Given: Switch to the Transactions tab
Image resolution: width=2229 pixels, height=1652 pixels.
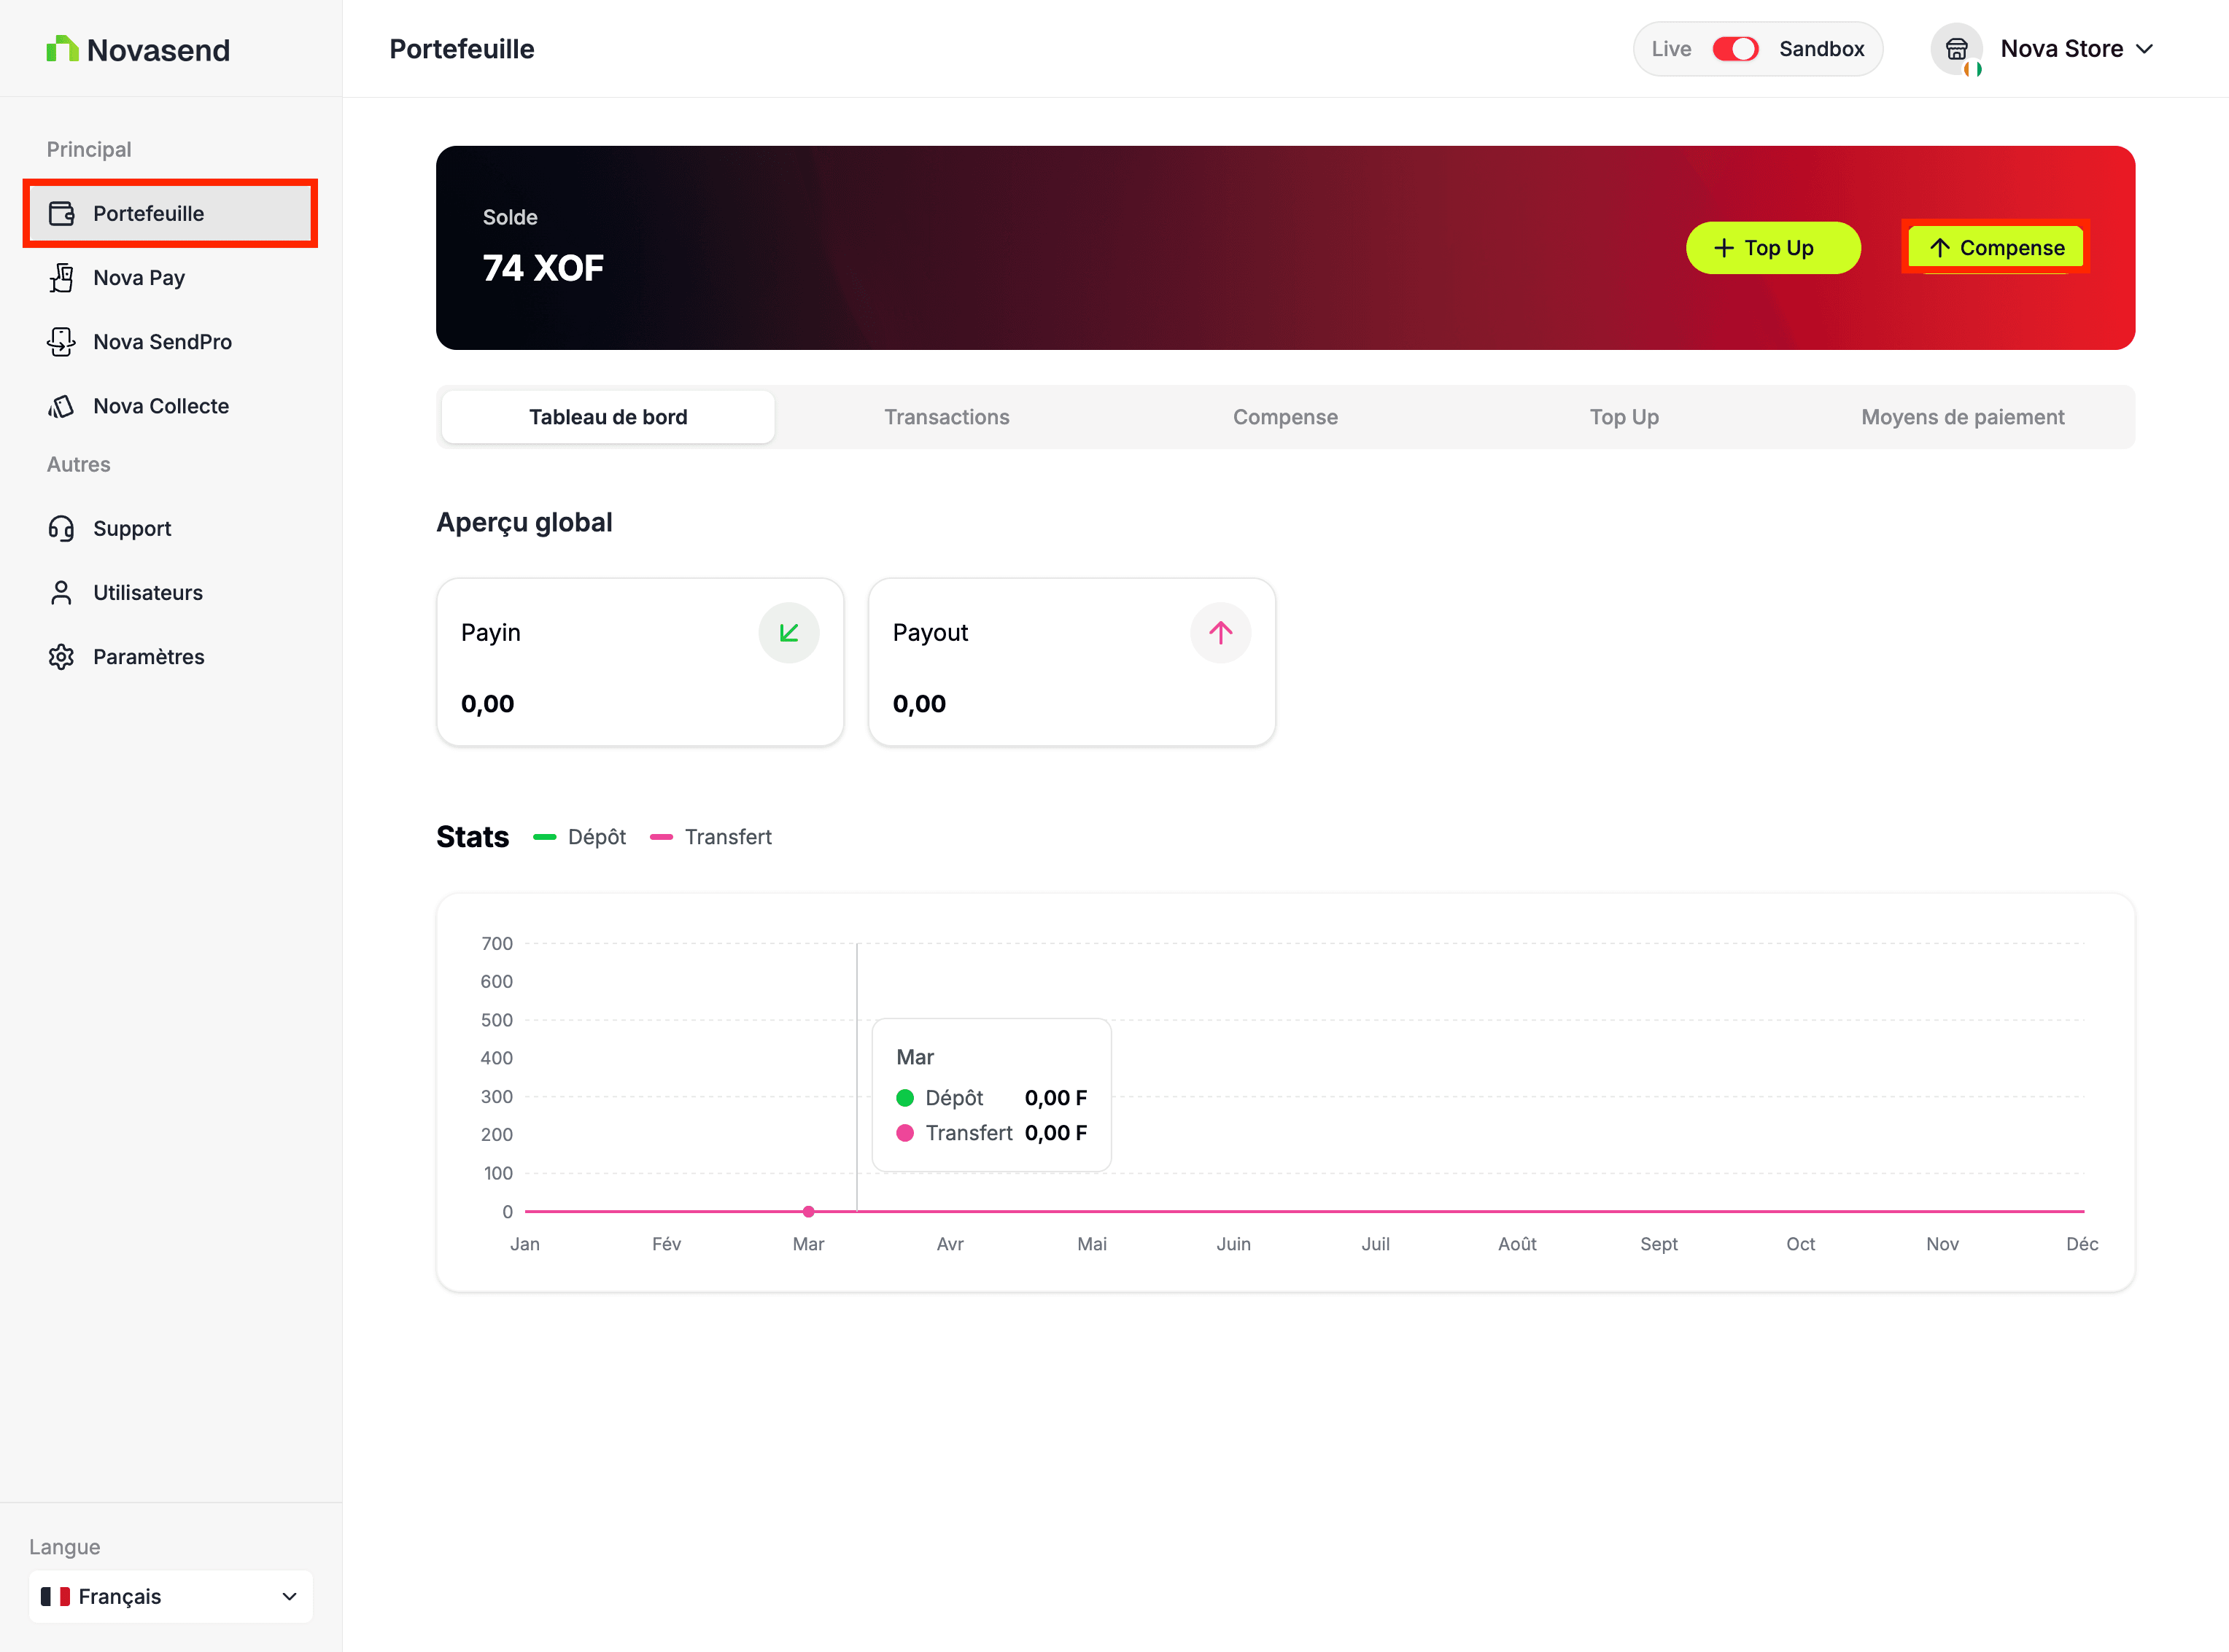Looking at the screenshot, I should [x=947, y=417].
